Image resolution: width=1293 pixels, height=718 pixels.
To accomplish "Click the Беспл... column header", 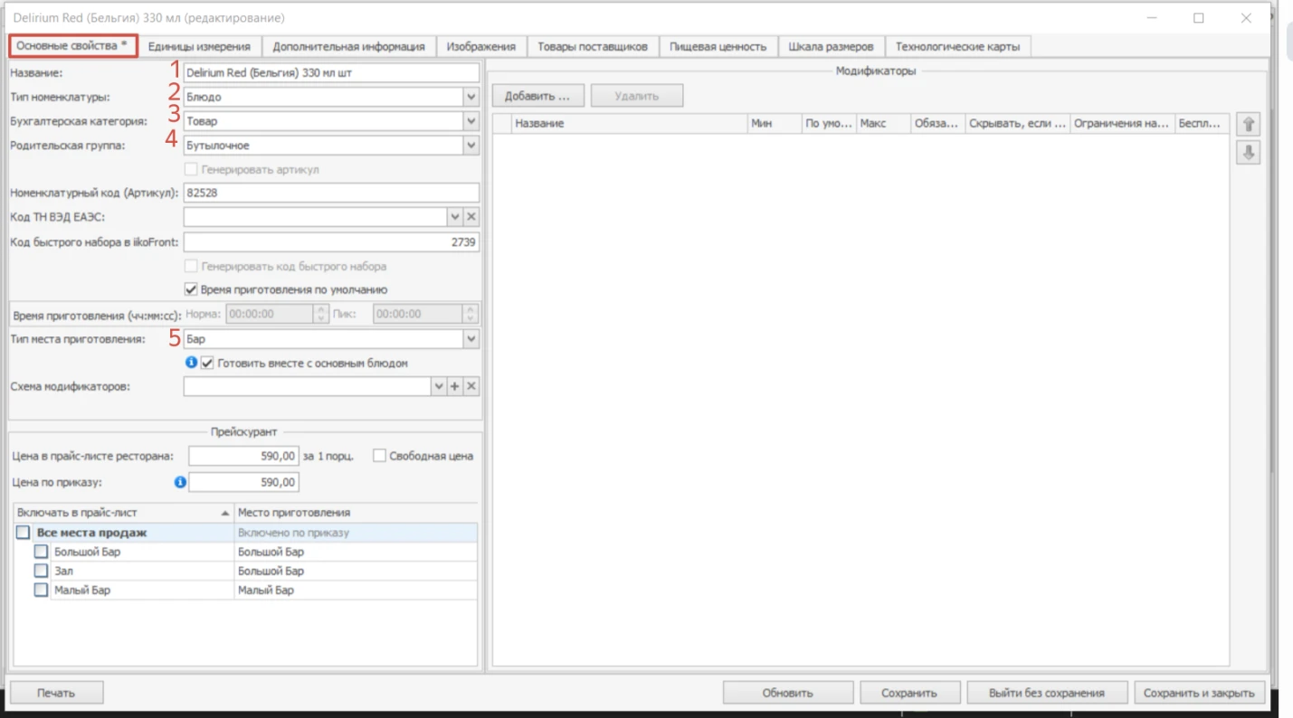I will 1202,124.
